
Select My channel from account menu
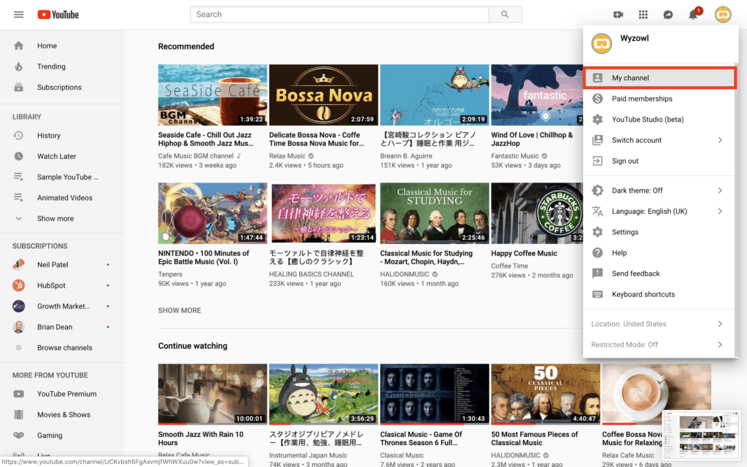pyautogui.click(x=659, y=78)
